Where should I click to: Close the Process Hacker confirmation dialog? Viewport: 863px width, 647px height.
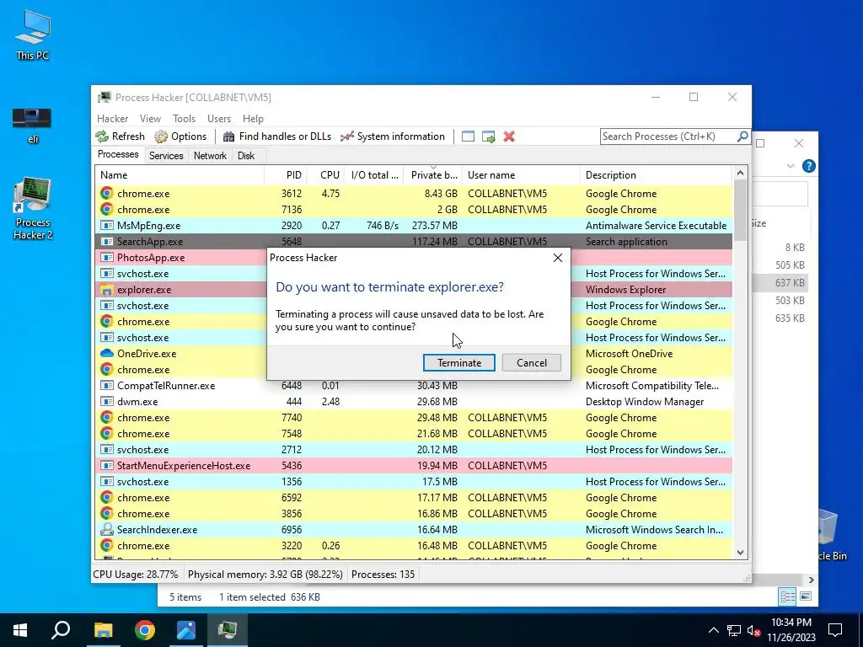[x=558, y=258]
